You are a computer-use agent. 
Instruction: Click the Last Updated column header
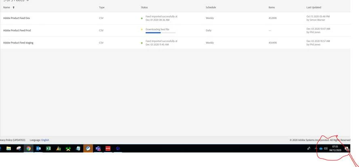coord(314,8)
